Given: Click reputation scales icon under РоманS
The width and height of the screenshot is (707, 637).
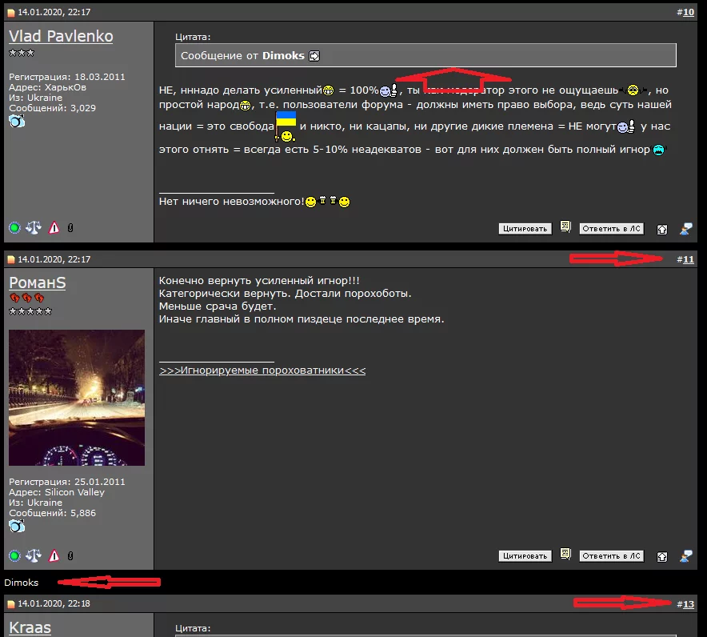Looking at the screenshot, I should [34, 556].
